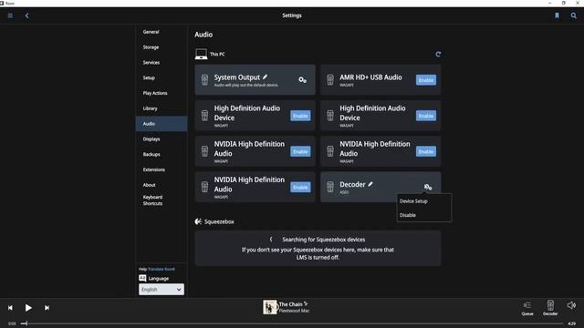Rename System Output using pencil icon
This screenshot has width=584, height=328.
(265, 77)
